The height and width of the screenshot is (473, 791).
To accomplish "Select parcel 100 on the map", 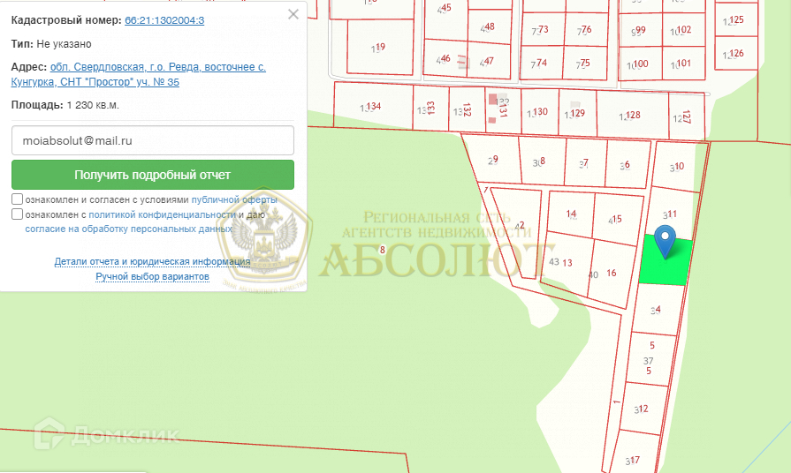I will pyautogui.click(x=640, y=64).
